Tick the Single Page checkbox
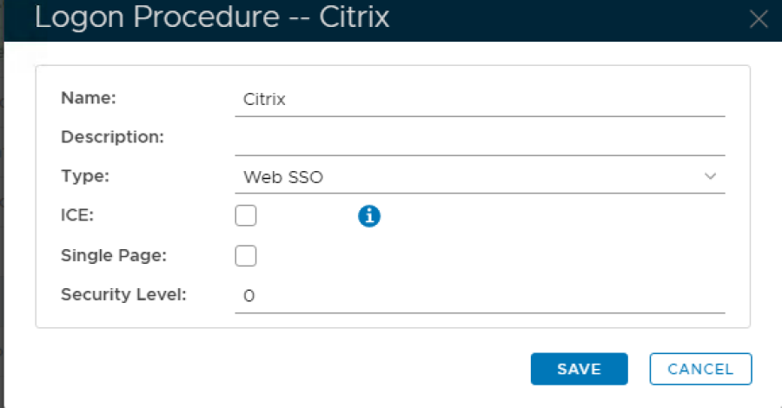This screenshot has width=782, height=408. pos(246,256)
